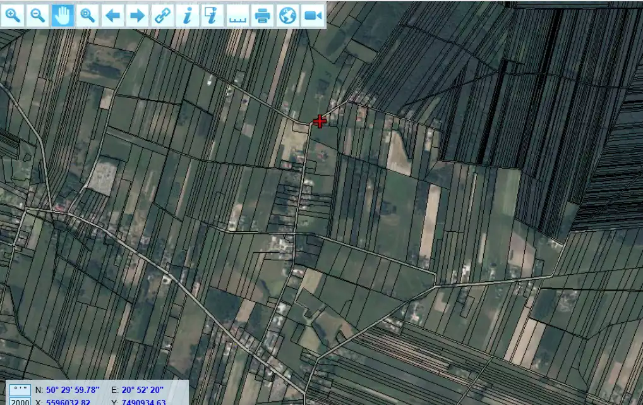Screen dimensions: 643x405
Task: Click the chain link icon
Action: click(162, 16)
